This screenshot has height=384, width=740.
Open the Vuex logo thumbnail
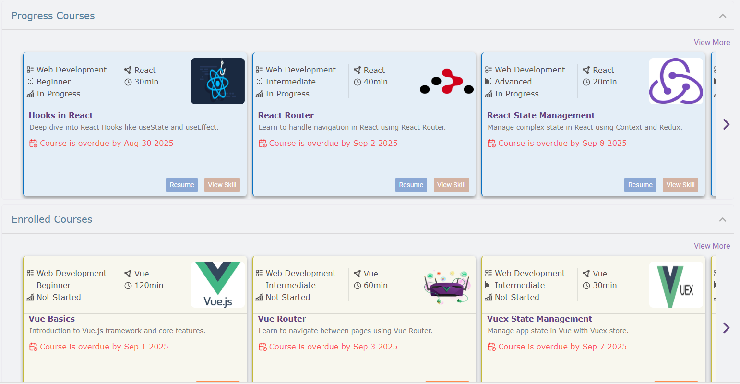[676, 285]
